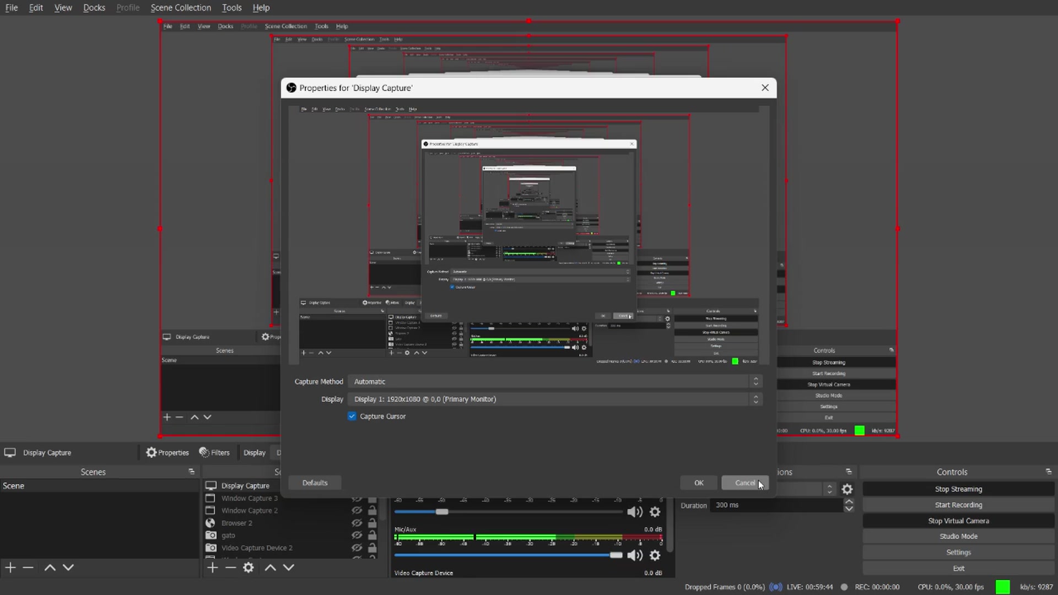Click the Defaults button in the dialog
Image resolution: width=1058 pixels, height=595 pixels.
[x=315, y=483]
